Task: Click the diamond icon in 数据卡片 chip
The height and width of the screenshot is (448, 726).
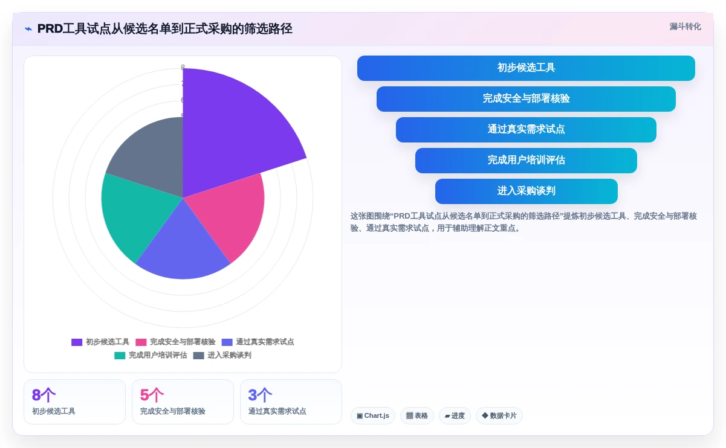Action: [x=485, y=416]
